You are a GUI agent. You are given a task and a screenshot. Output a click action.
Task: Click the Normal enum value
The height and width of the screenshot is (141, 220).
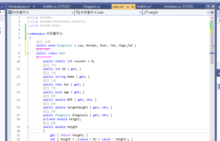click(x=91, y=45)
